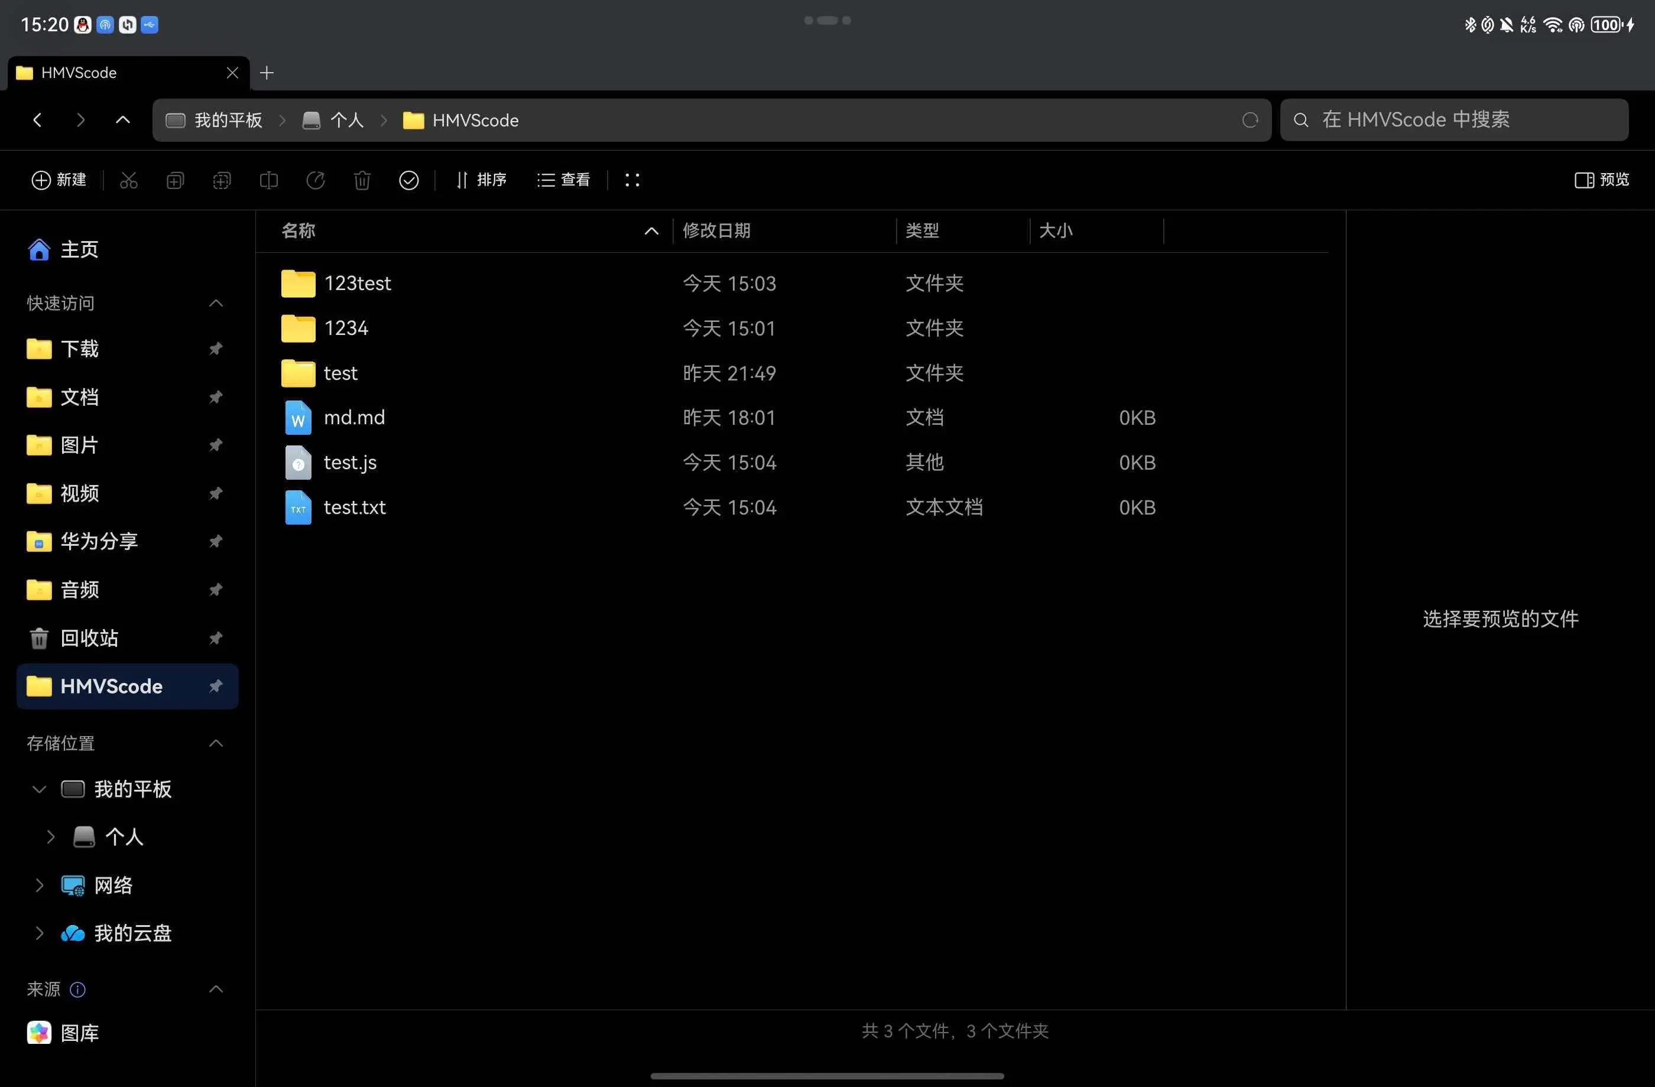
Task: Open a new tab with plus
Action: click(267, 73)
